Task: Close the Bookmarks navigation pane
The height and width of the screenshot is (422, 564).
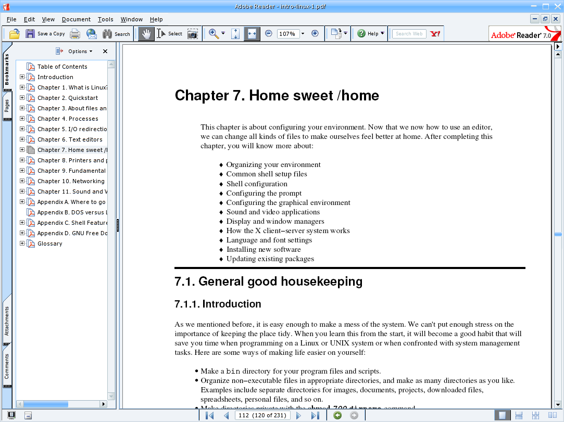Action: [105, 52]
